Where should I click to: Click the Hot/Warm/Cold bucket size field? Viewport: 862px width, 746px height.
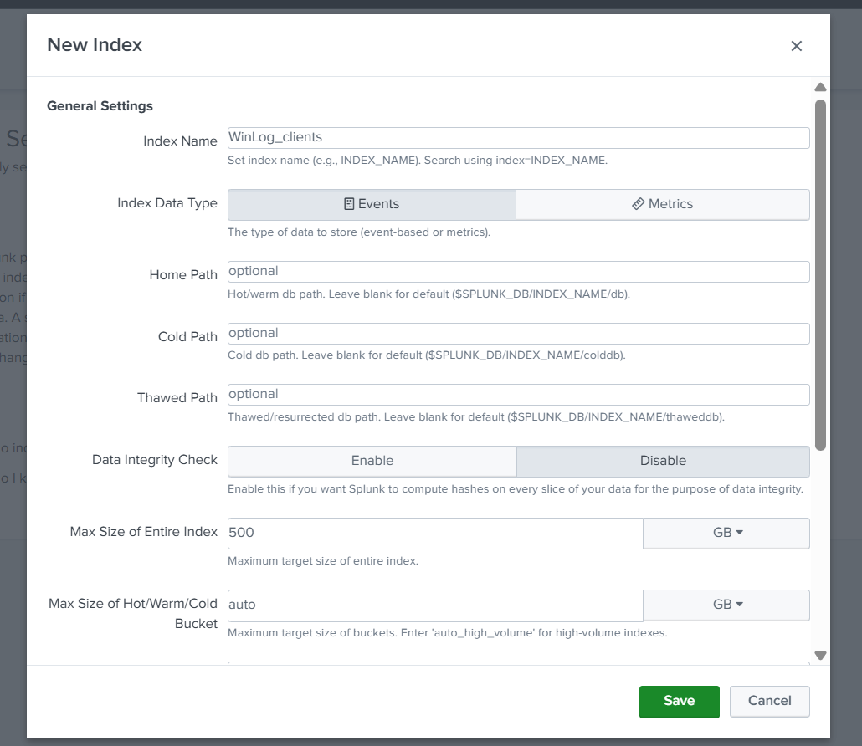pos(434,605)
